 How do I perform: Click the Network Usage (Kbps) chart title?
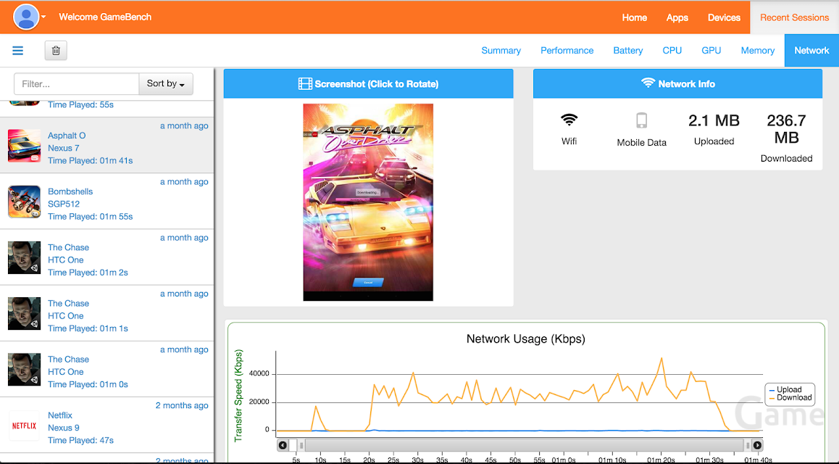pos(525,339)
